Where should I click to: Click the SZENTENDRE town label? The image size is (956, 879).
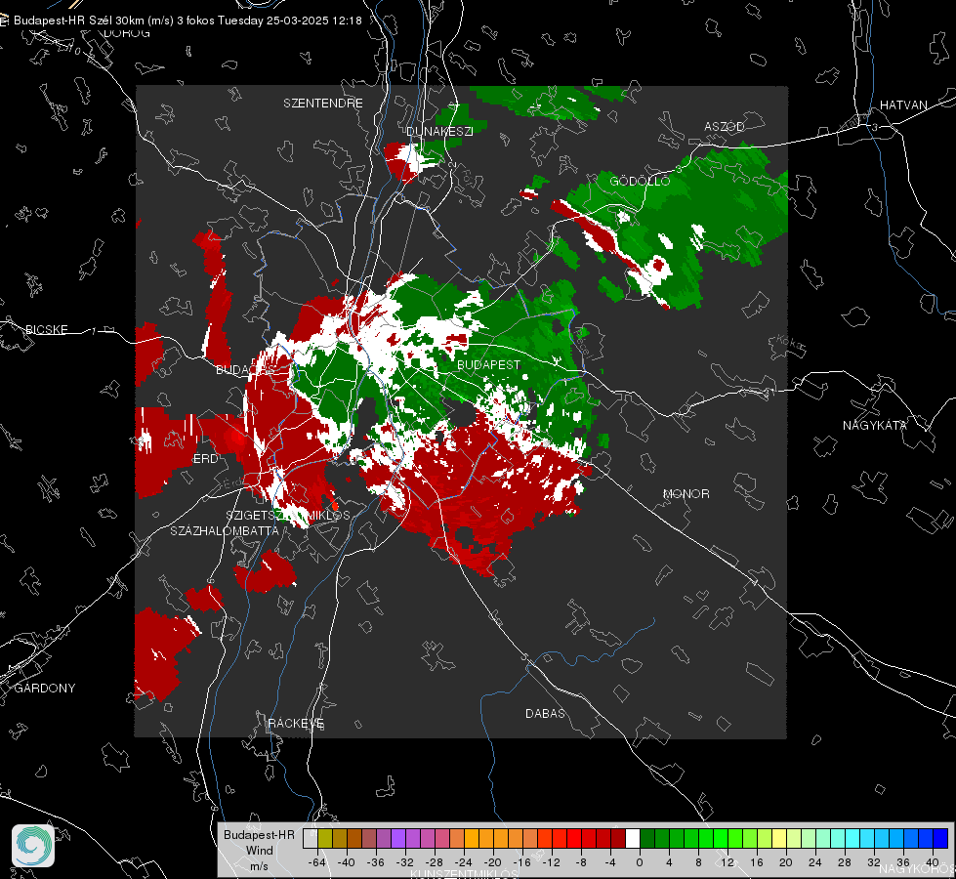pos(323,104)
